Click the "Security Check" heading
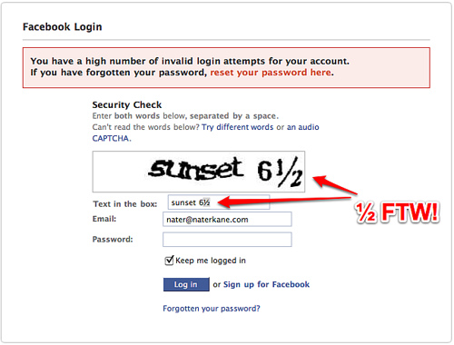The height and width of the screenshot is (345, 454). pos(127,104)
